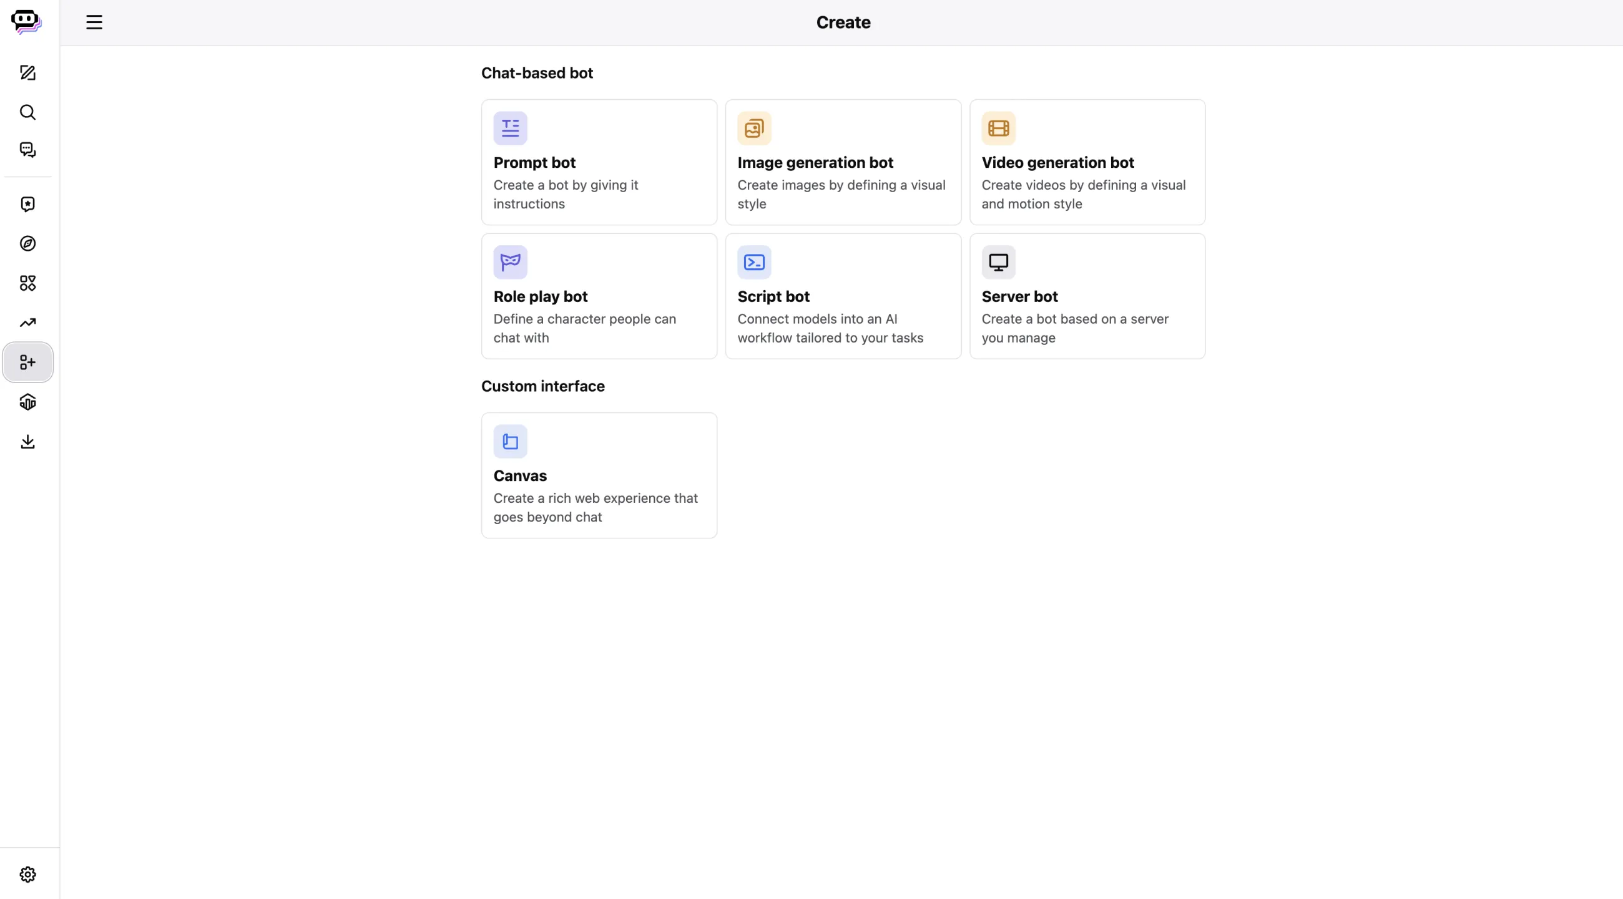The image size is (1623, 899).
Task: Click the Role play bot mask icon
Action: click(511, 263)
